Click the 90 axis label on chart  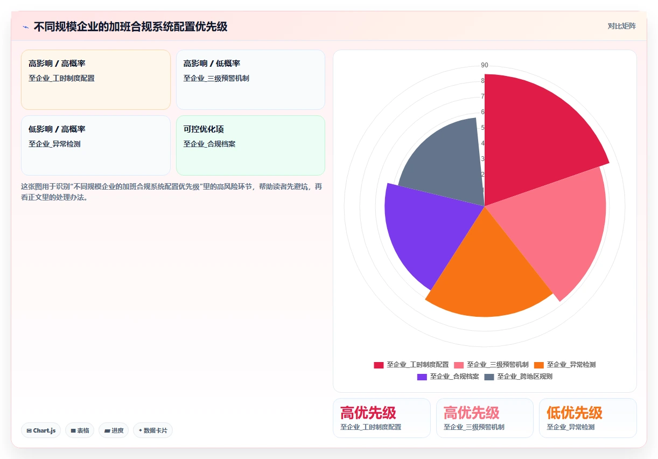485,65
